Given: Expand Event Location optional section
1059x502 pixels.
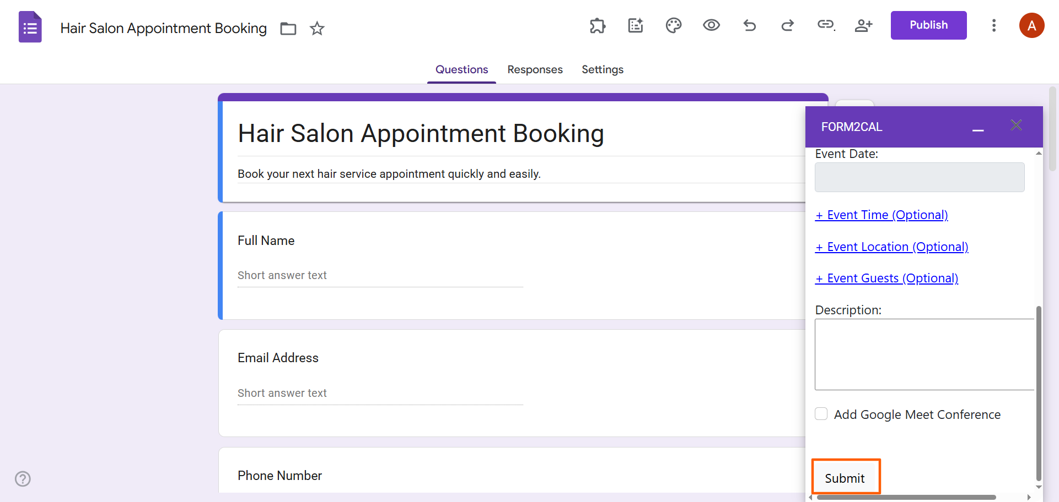Looking at the screenshot, I should click(891, 247).
